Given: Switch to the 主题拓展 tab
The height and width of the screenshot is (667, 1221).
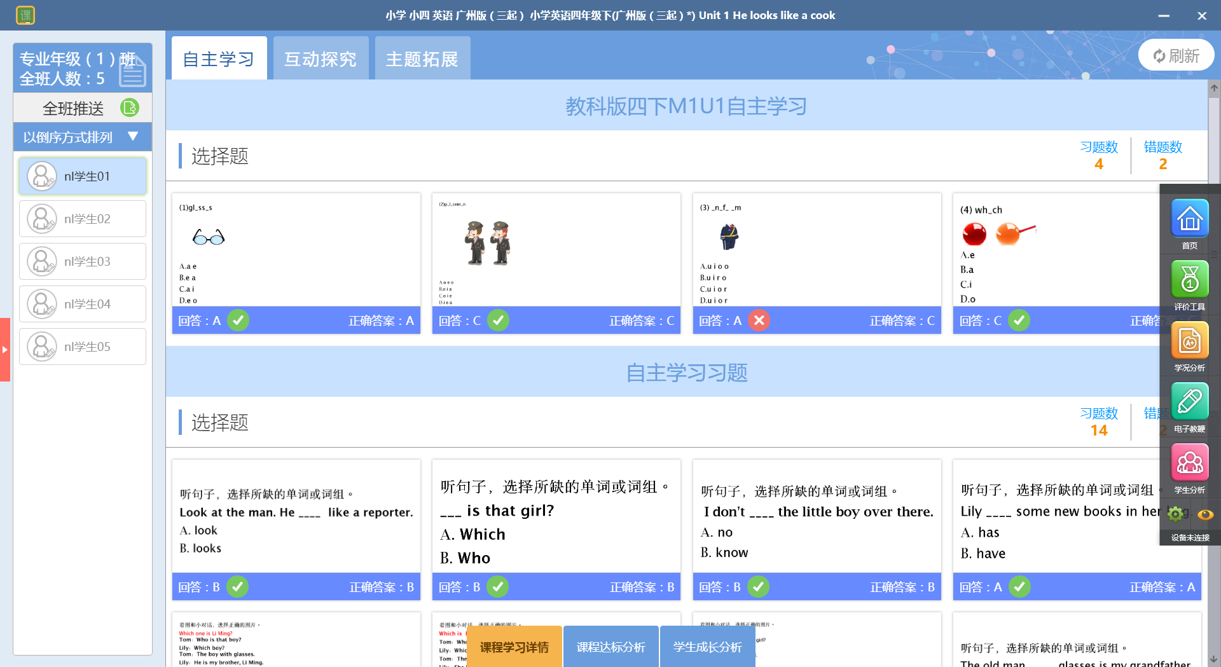Looking at the screenshot, I should pyautogui.click(x=422, y=58).
